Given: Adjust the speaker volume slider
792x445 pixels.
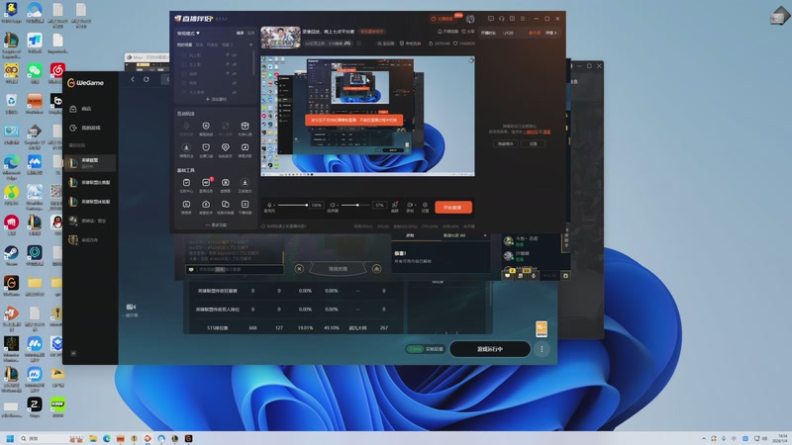Looking at the screenshot, I should [x=355, y=205].
